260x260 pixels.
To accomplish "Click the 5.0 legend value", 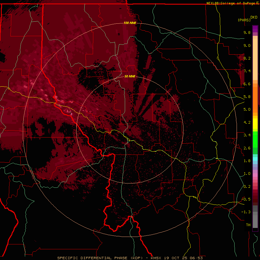I will 247,109.
